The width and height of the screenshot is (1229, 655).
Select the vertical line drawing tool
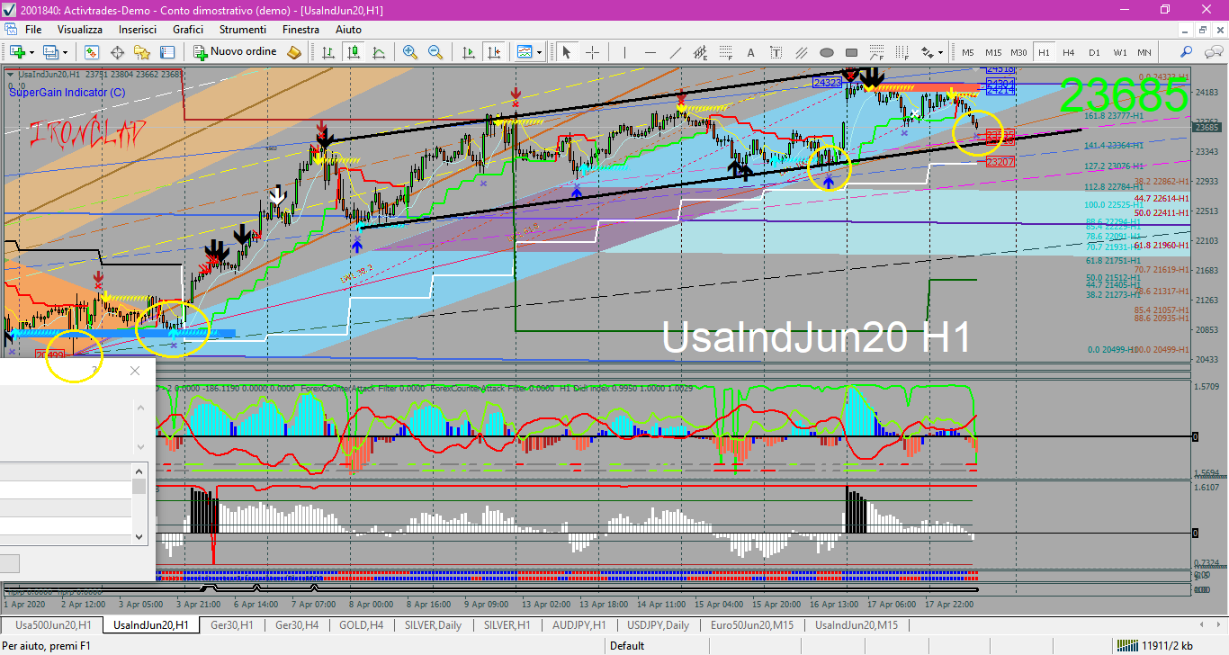(625, 52)
